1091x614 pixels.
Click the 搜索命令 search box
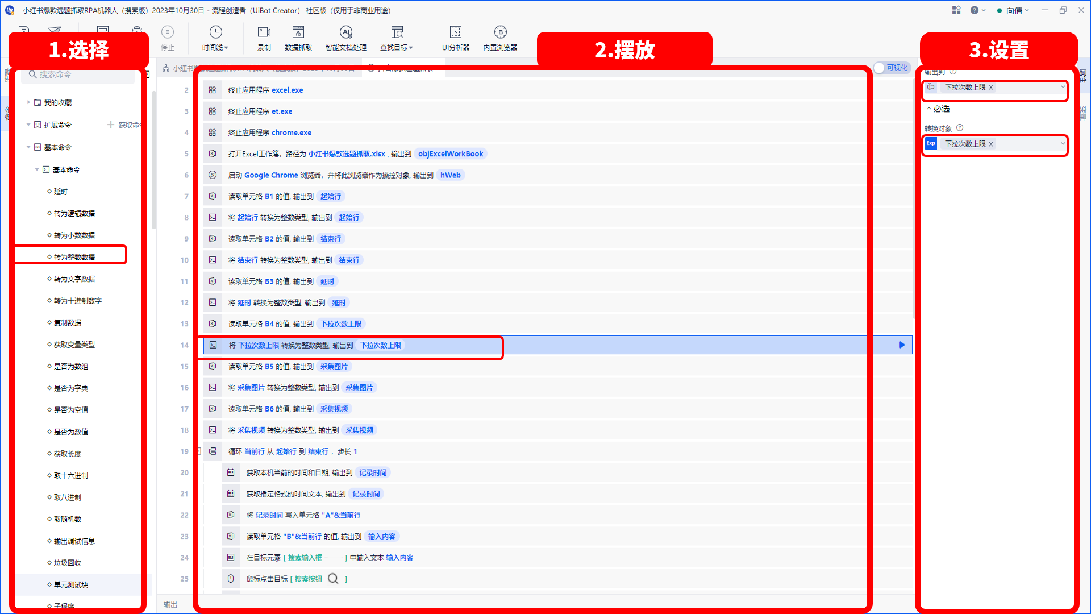tap(78, 75)
